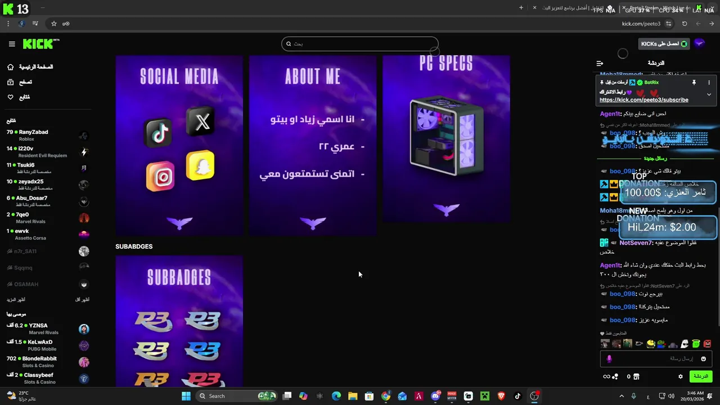Open the 7qe0 Marvel Rivals channel

(47, 218)
